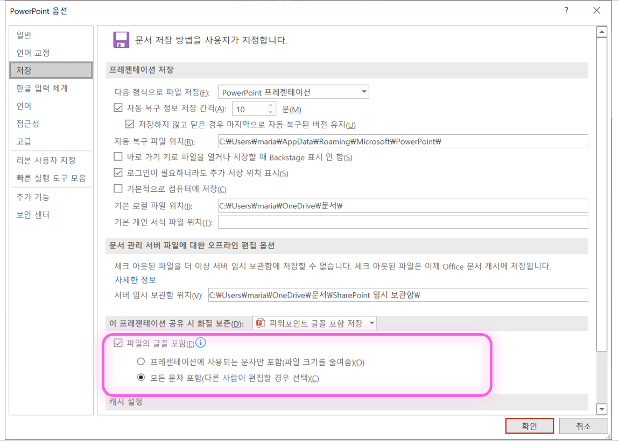The width and height of the screenshot is (619, 441).
Task: Open the 보안 센터 category
Action: pos(51,215)
